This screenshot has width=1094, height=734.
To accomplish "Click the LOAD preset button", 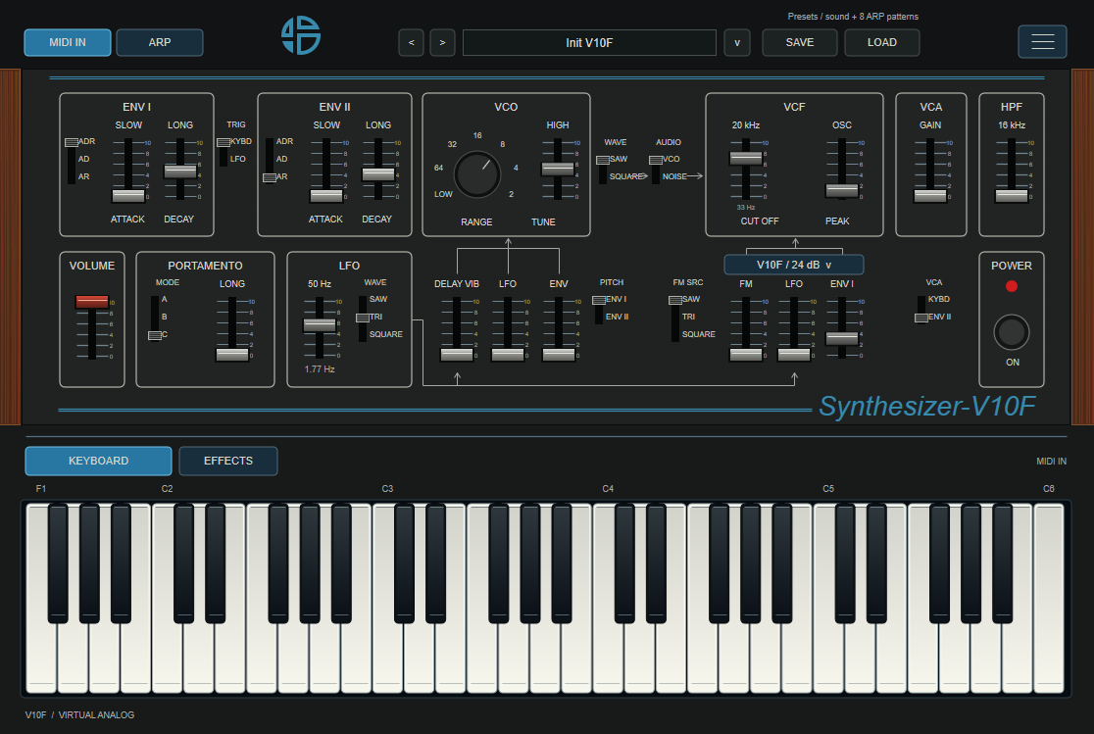I will click(882, 42).
